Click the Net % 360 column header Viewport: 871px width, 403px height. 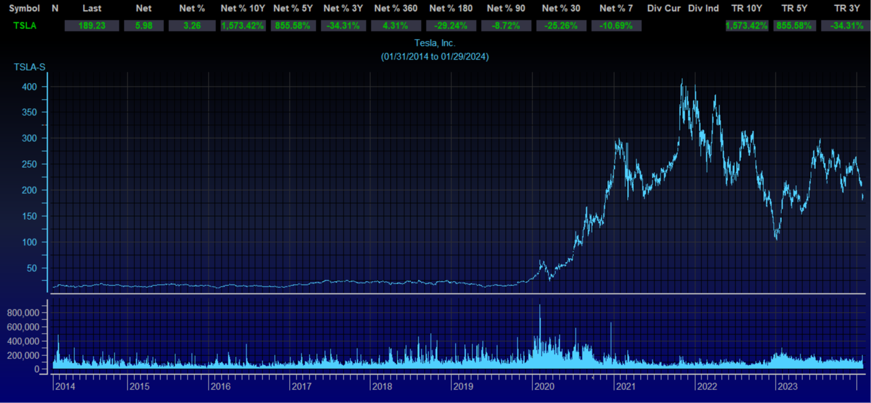[x=396, y=9]
